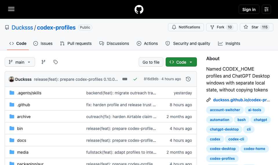Click the star count 115
Screen dimensions: 278x165
(265, 27)
